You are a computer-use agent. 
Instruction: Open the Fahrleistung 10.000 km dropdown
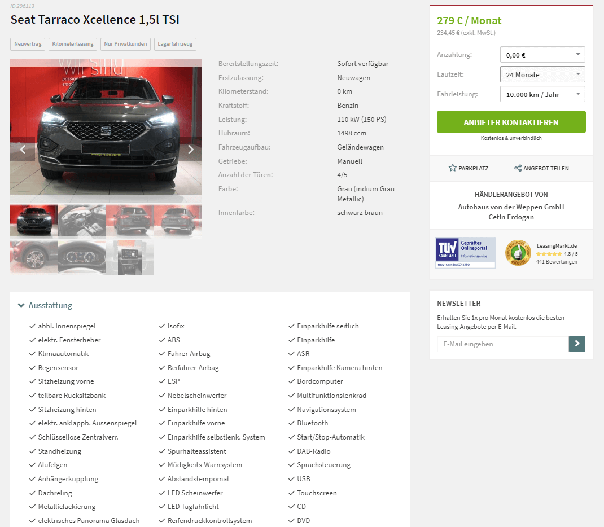click(542, 94)
